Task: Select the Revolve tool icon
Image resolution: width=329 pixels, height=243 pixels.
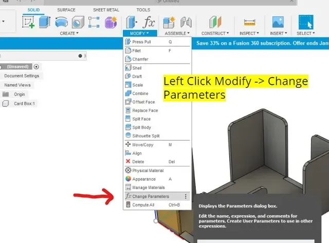Action: [62, 22]
